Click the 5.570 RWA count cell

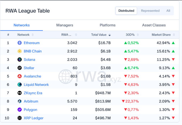pos(72,101)
